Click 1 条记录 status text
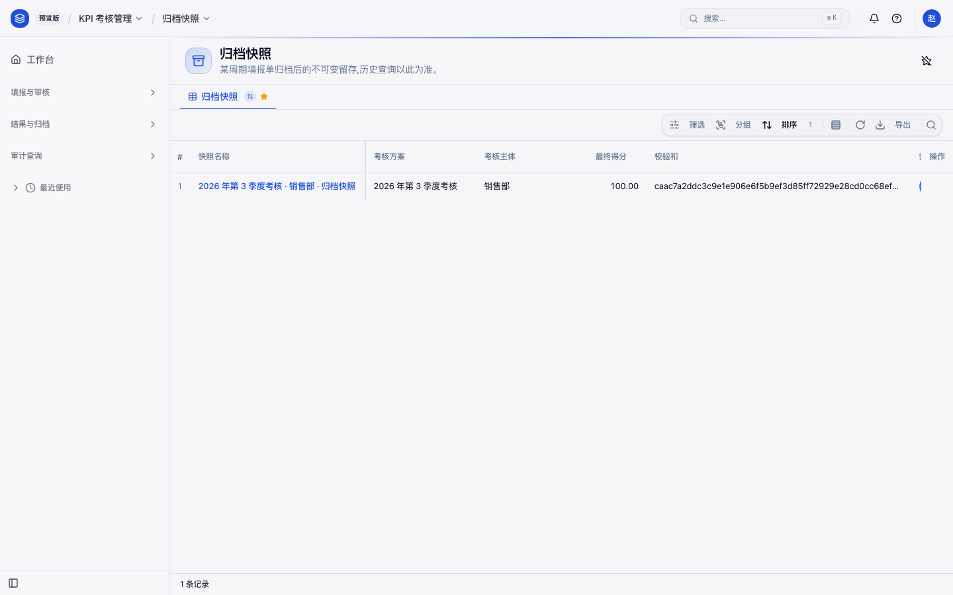This screenshot has height=595, width=953. 195,584
